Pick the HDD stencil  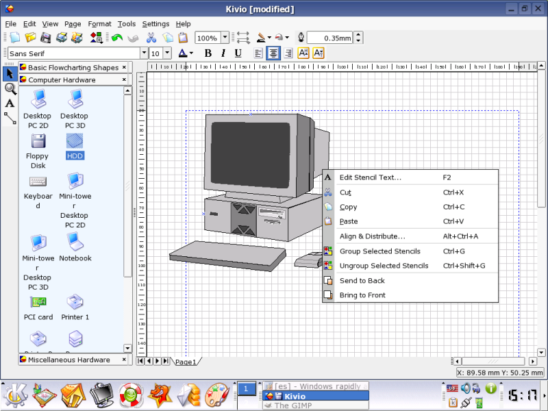[x=75, y=147]
